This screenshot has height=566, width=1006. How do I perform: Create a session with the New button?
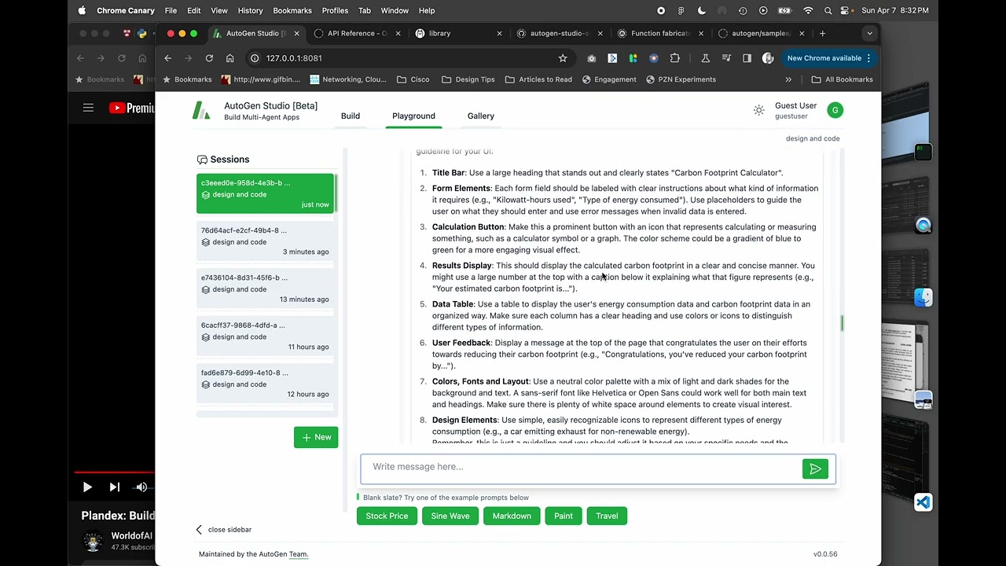(316, 437)
